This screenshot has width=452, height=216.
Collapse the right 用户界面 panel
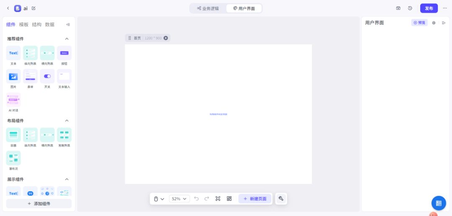(x=444, y=23)
